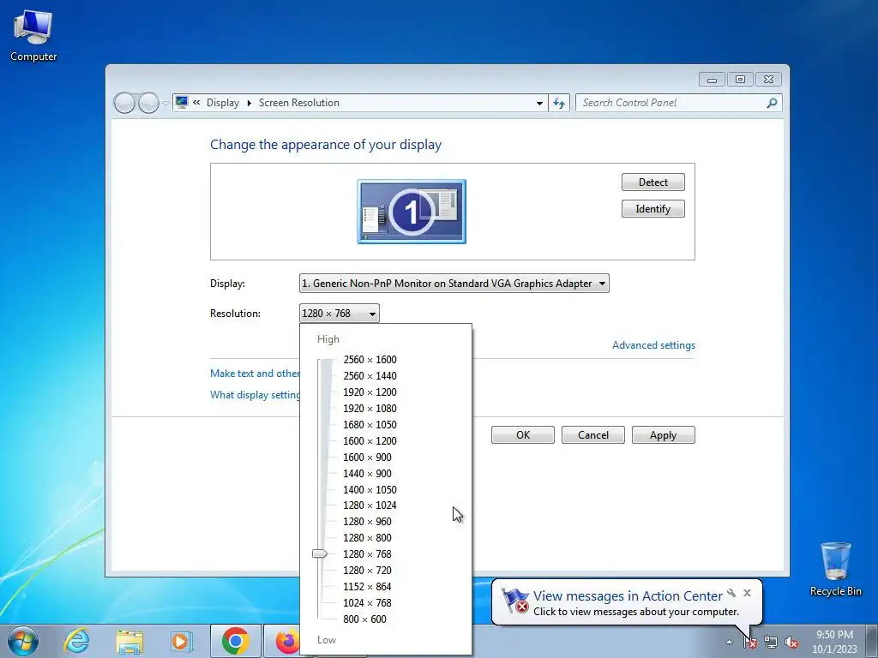This screenshot has height=658, width=878.
Task: Open the Display dropdown
Action: point(454,284)
